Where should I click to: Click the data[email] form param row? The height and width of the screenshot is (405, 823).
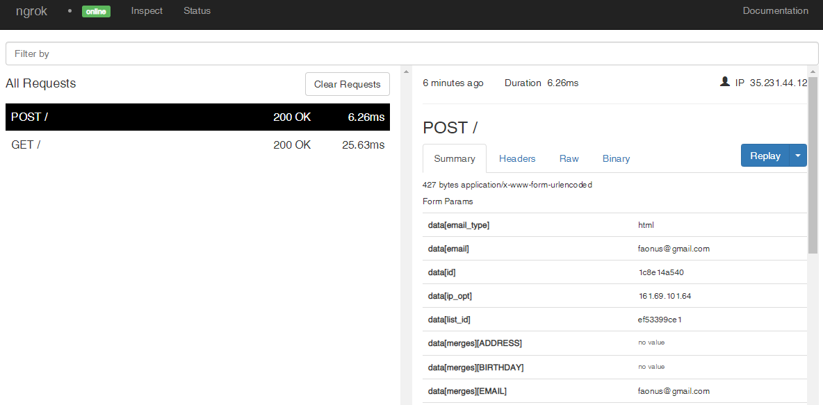(614, 249)
